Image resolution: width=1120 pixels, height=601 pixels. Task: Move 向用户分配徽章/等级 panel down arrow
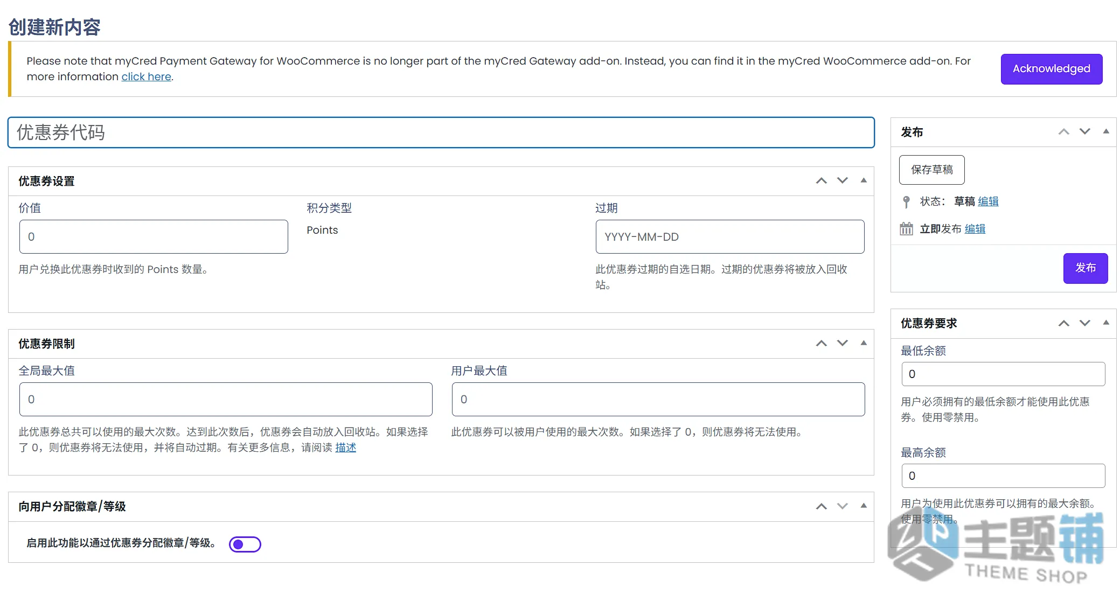point(843,506)
